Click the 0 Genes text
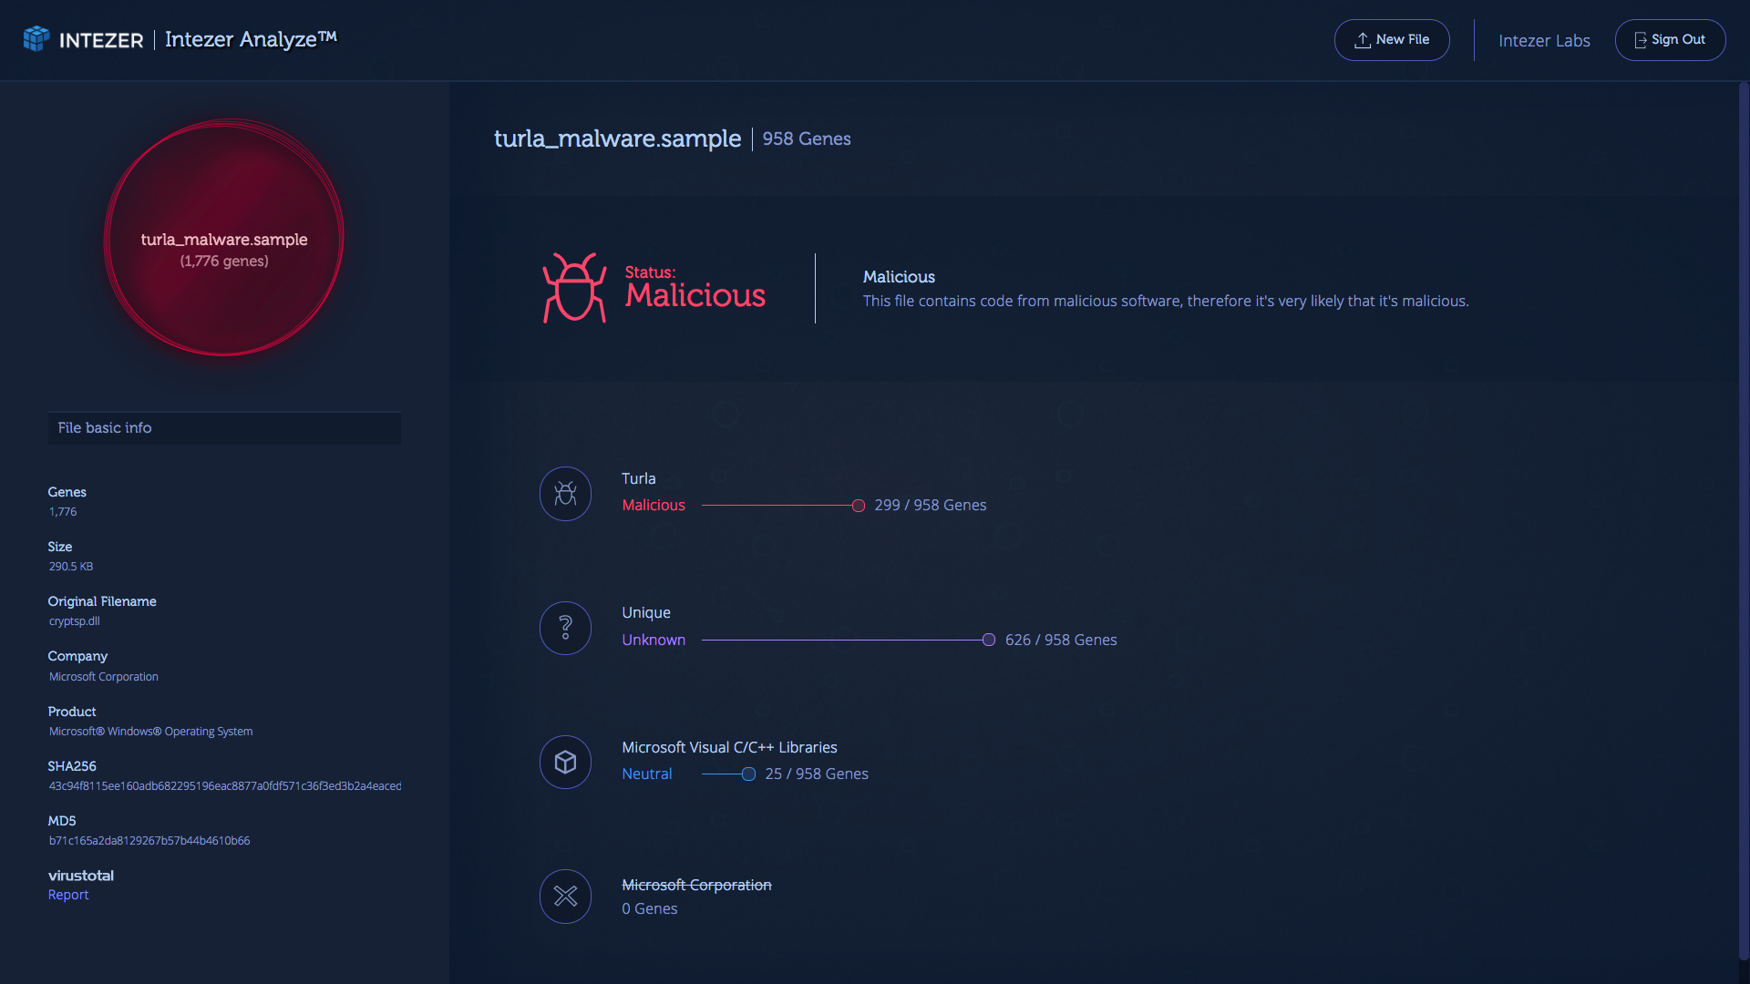This screenshot has height=984, width=1750. 650,908
